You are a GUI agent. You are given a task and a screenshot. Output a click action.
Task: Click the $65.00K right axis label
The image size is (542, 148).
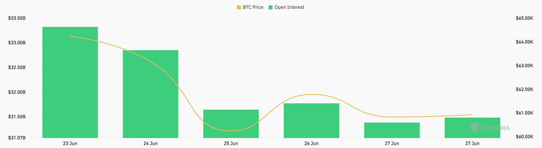pos(524,18)
